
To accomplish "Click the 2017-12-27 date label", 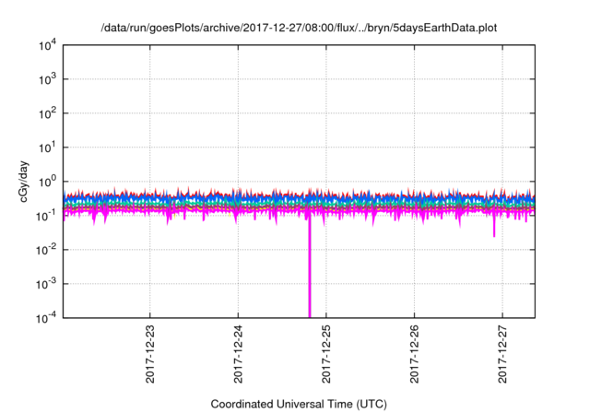I will [x=502, y=354].
